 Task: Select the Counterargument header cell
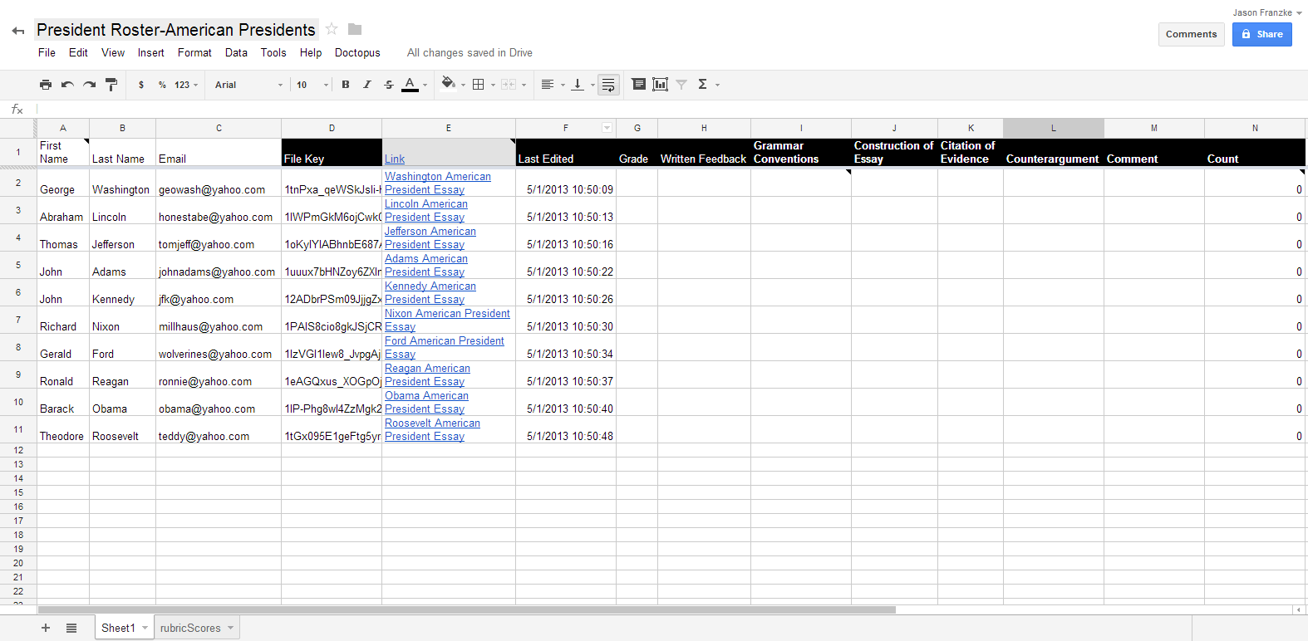pos(1054,152)
